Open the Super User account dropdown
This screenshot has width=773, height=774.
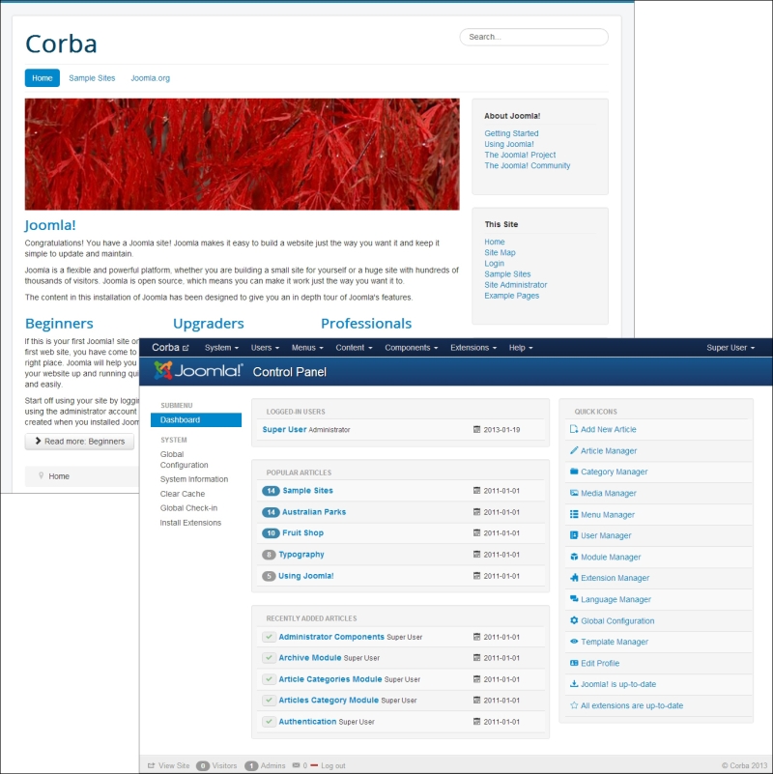tap(730, 348)
